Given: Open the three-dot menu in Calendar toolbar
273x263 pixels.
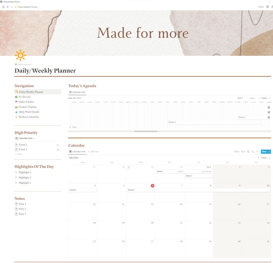Looking at the screenshot, I should [x=257, y=151].
